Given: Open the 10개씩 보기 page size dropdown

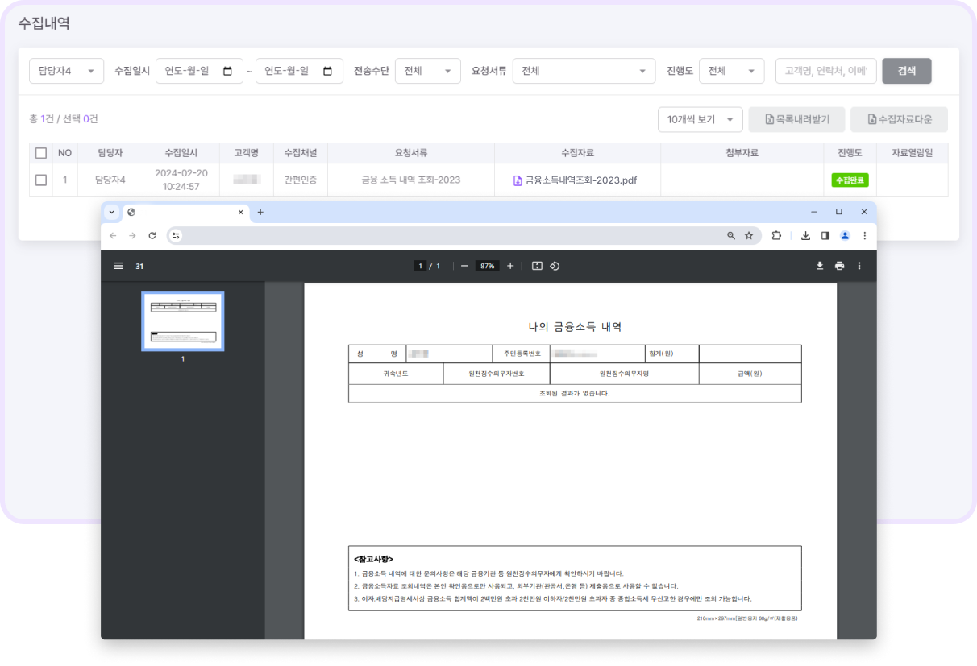Looking at the screenshot, I should (x=700, y=119).
